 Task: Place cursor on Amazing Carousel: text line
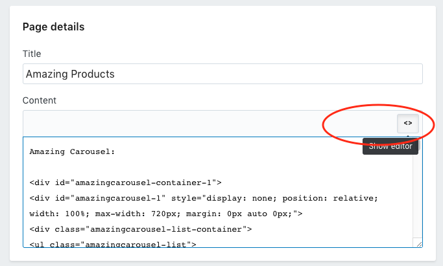72,152
